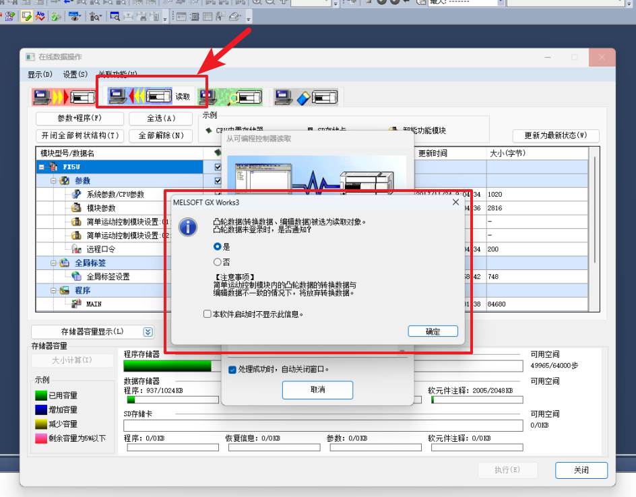Click the 程序存储器 green usage bar
Image resolution: width=636 pixels, height=497 pixels.
168,366
